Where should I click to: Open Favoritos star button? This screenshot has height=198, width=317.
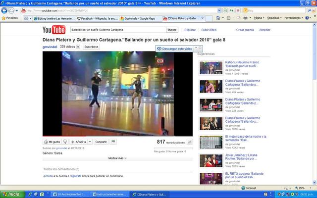click(x=10, y=18)
